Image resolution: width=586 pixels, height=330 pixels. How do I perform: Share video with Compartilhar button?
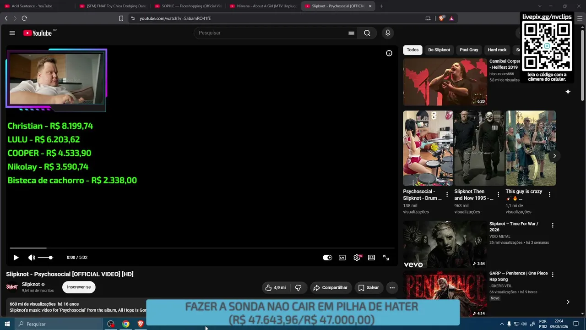coord(330,288)
